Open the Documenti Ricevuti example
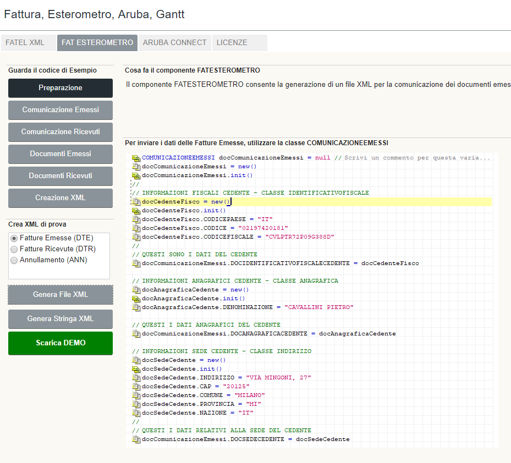This screenshot has height=463, width=511. [61, 176]
